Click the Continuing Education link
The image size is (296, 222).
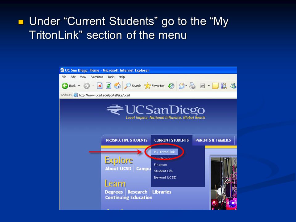pyautogui.click(x=129, y=197)
